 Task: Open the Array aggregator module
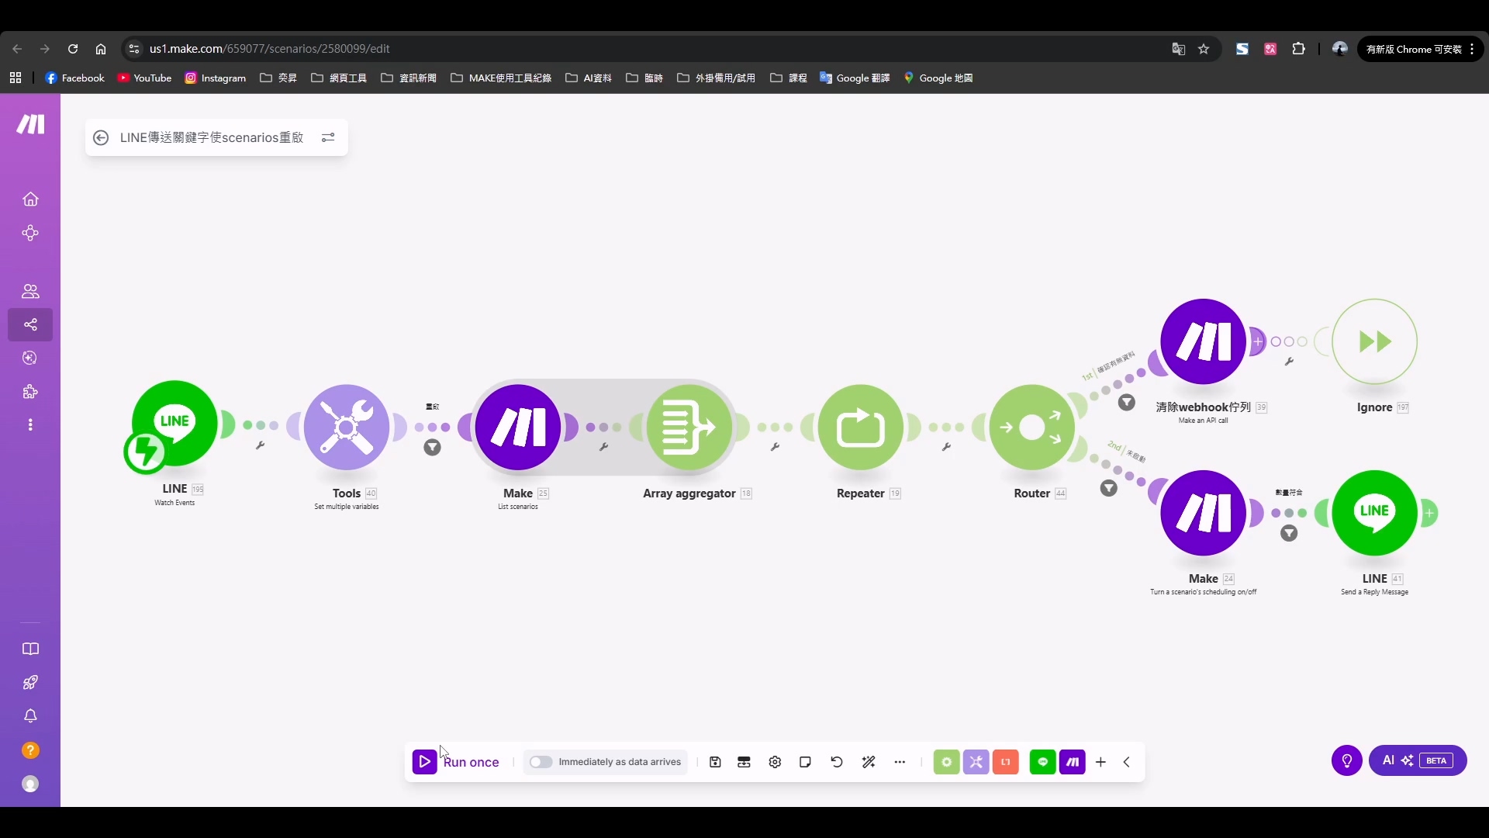(689, 427)
